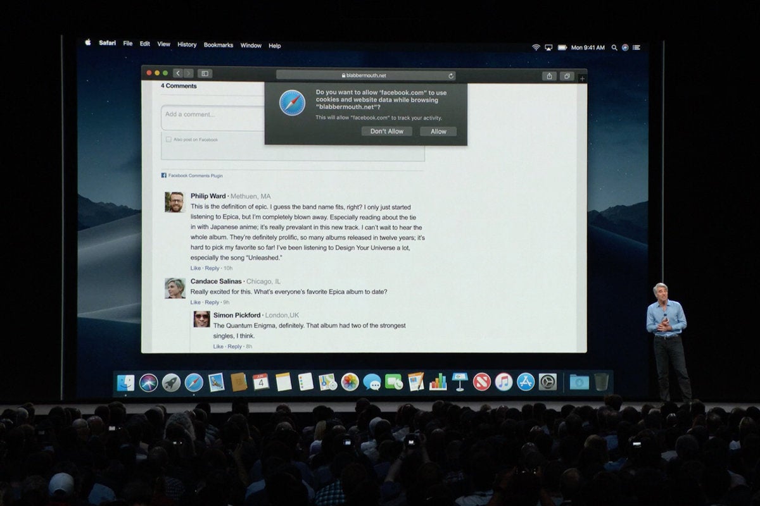Click Candace Salinas's name
The image size is (760, 506).
click(216, 281)
